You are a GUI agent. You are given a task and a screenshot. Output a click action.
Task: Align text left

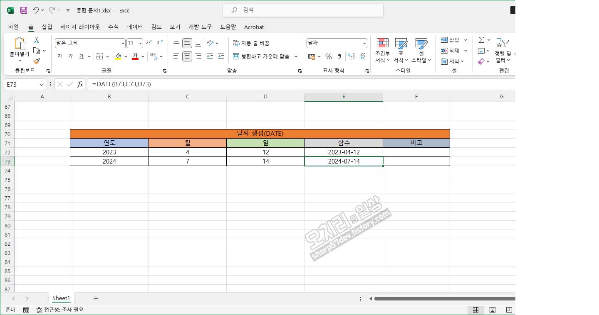176,56
